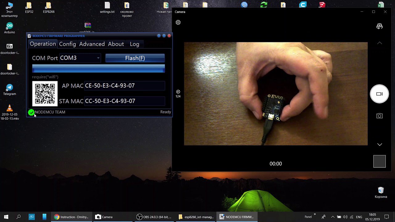The image size is (395, 222).
Task: Click the require("wifi") text line
Action: click(45, 77)
